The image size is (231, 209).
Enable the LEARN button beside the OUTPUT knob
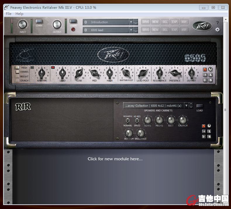(x=73, y=21)
